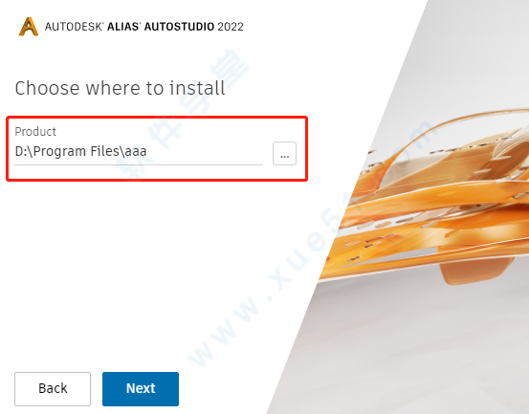Click the 'Product' field label
Viewport: 529px width, 414px height.
35,132
